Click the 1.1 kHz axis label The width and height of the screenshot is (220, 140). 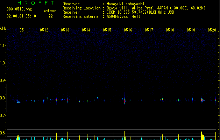(3, 45)
